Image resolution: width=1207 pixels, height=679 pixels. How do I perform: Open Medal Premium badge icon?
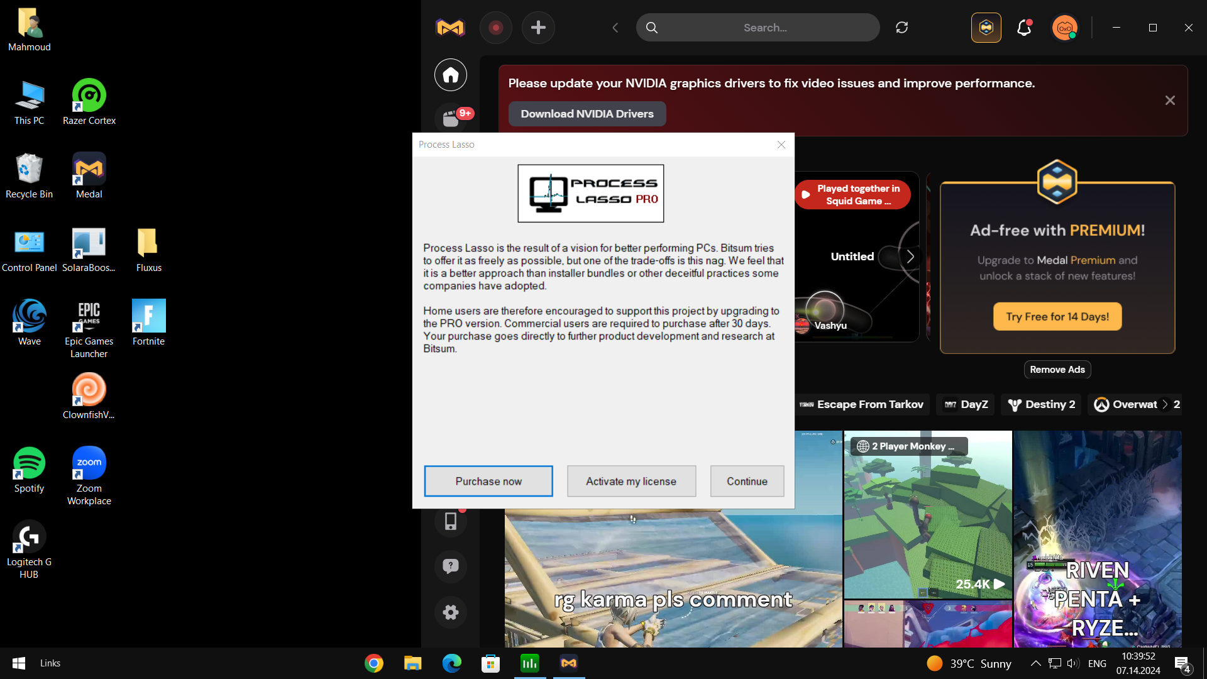click(986, 28)
